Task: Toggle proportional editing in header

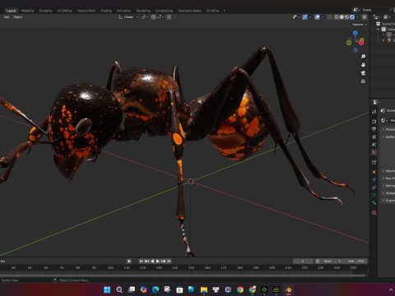Action: point(170,17)
